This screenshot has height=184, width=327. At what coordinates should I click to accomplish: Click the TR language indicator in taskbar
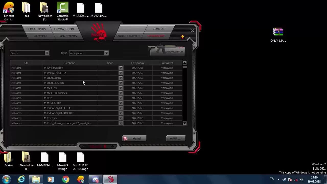272,179
